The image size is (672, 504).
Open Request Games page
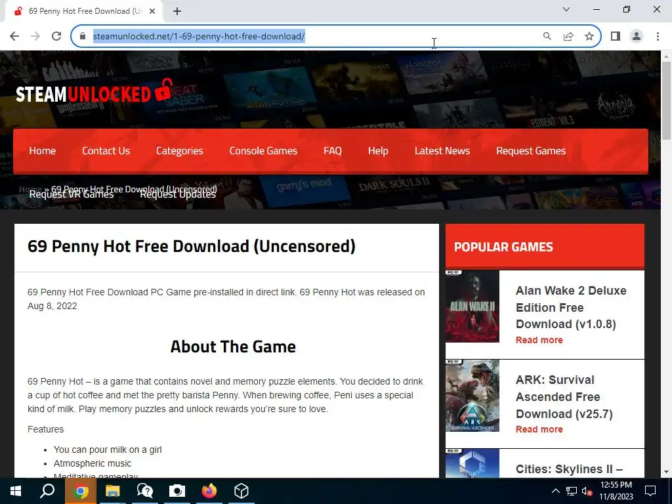[x=531, y=151]
